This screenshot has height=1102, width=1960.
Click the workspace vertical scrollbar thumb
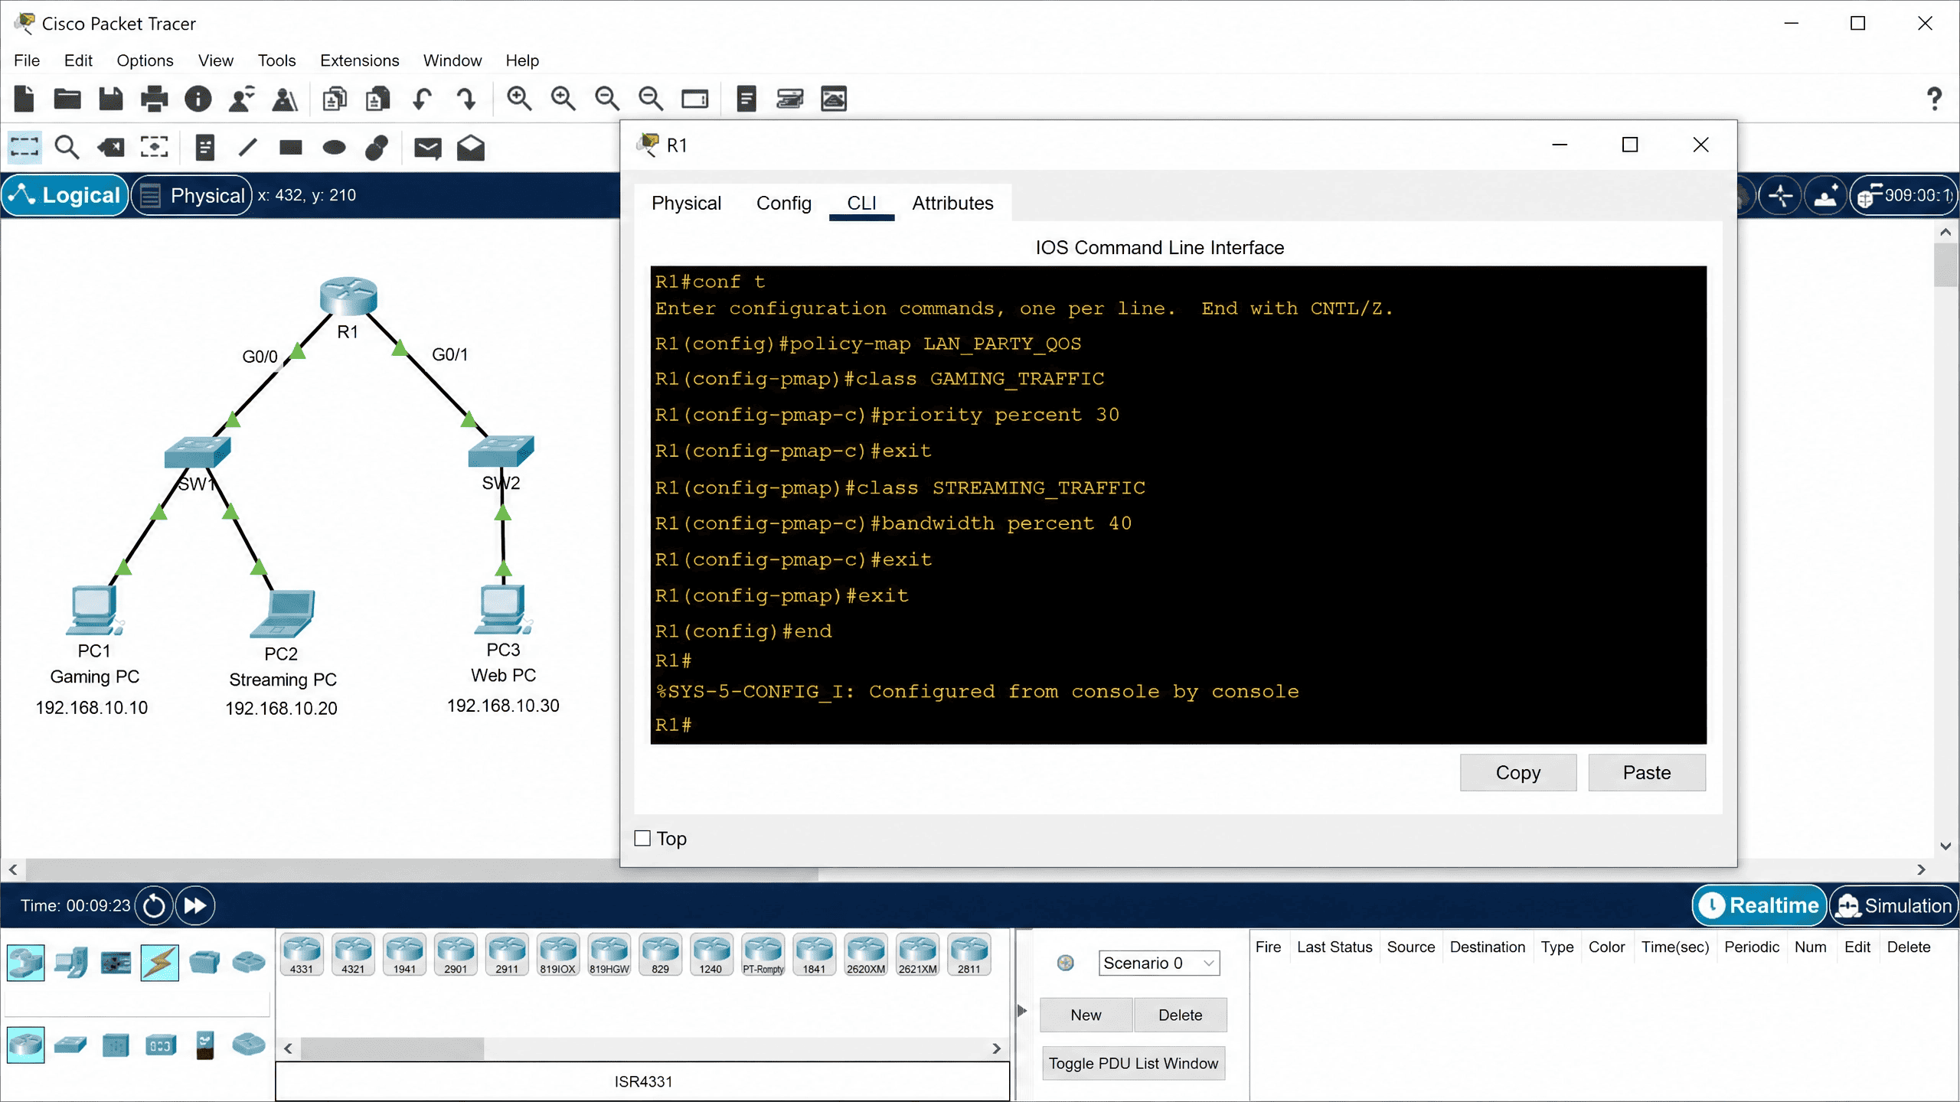[1945, 265]
